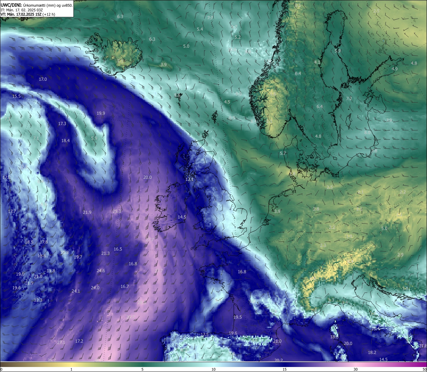Click the 3.4 value label

tap(345, 302)
